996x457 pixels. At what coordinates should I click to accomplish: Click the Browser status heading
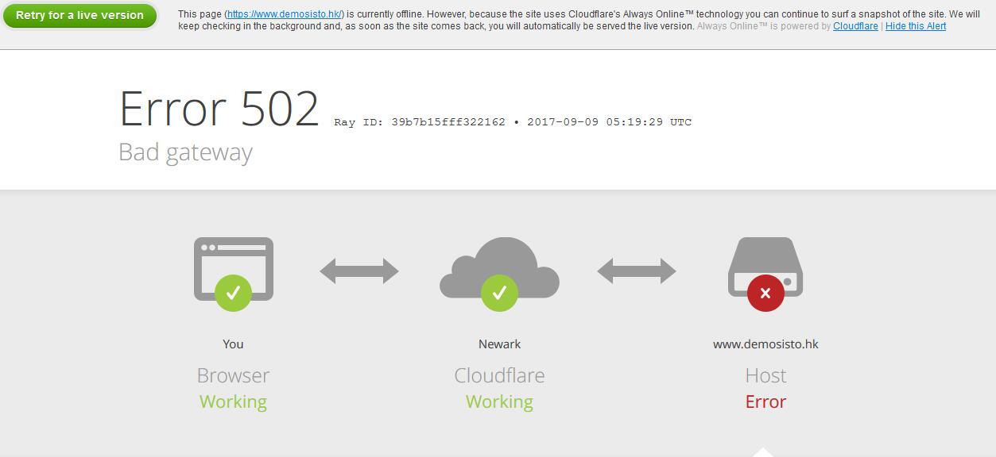point(233,375)
